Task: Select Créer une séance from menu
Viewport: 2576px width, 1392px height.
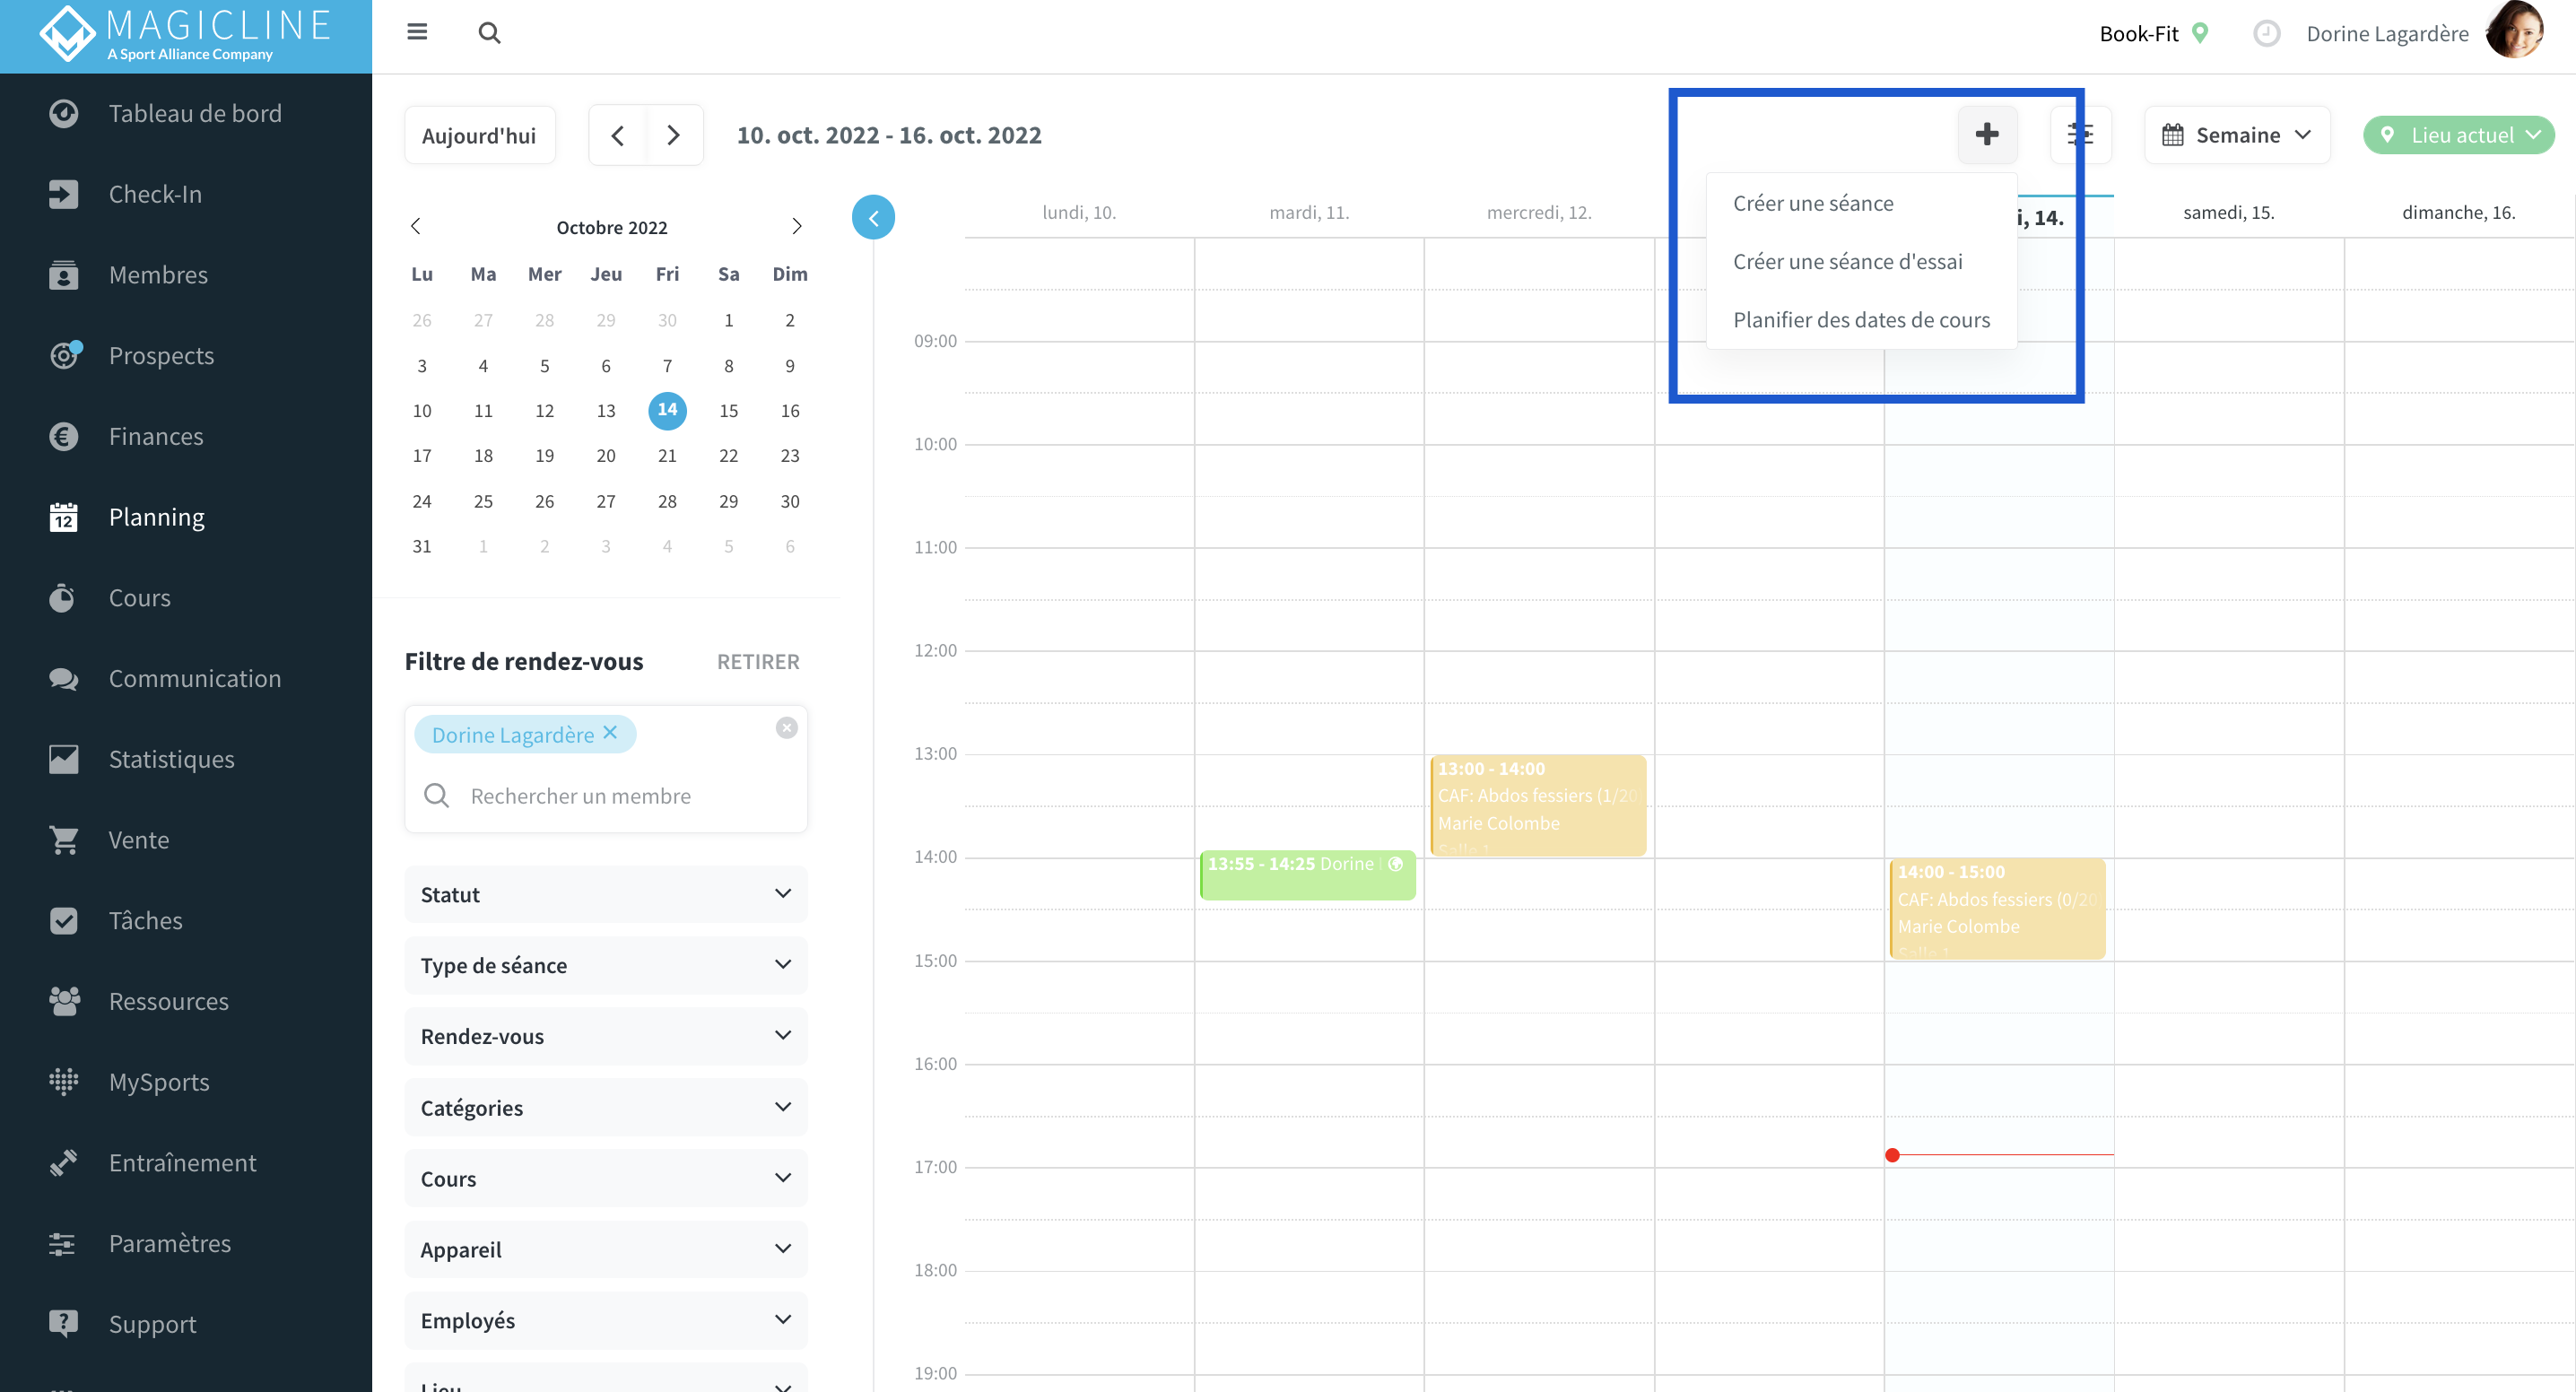Action: pyautogui.click(x=1812, y=203)
